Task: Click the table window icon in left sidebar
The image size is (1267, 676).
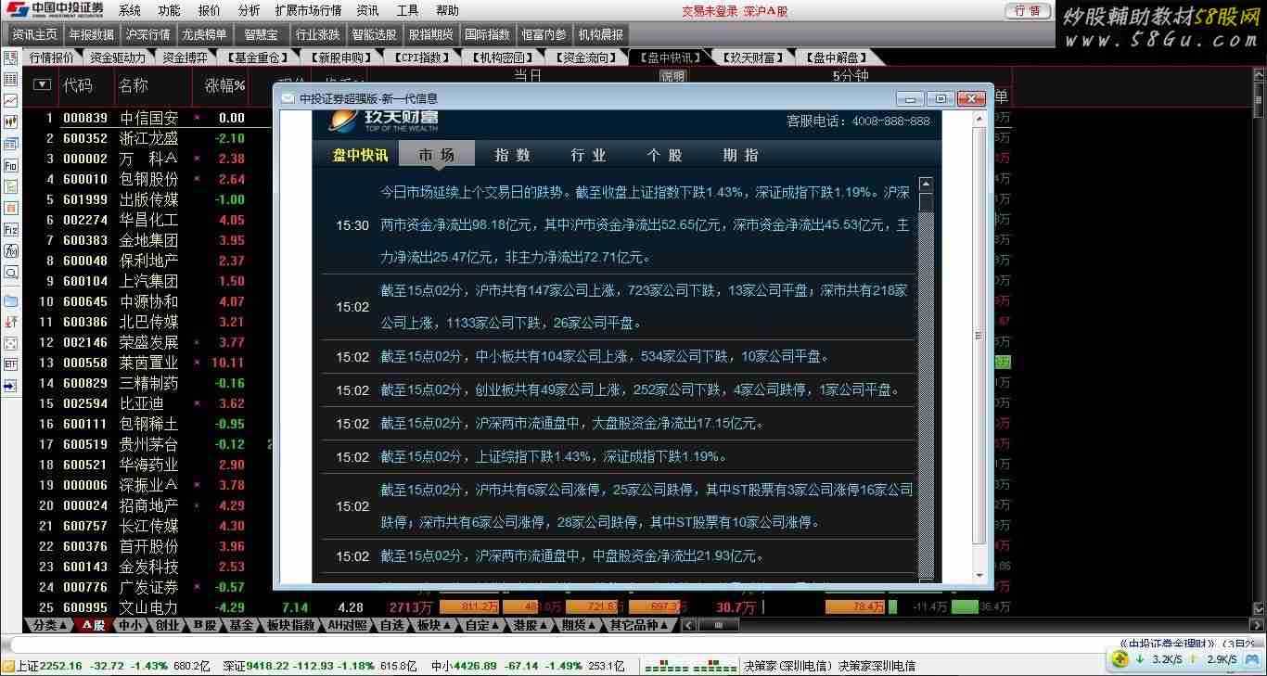Action: 11,143
